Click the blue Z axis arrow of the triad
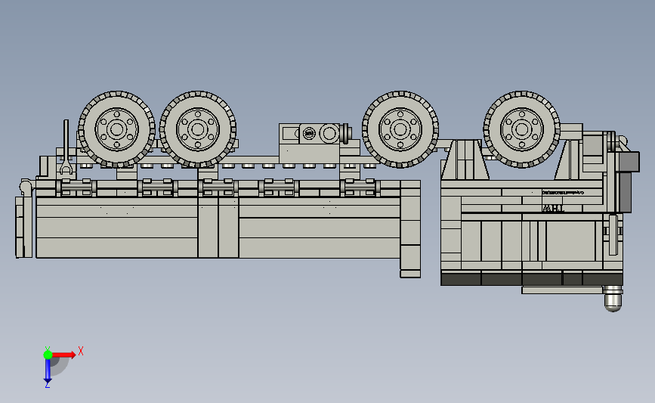655x403 pixels. [x=48, y=372]
